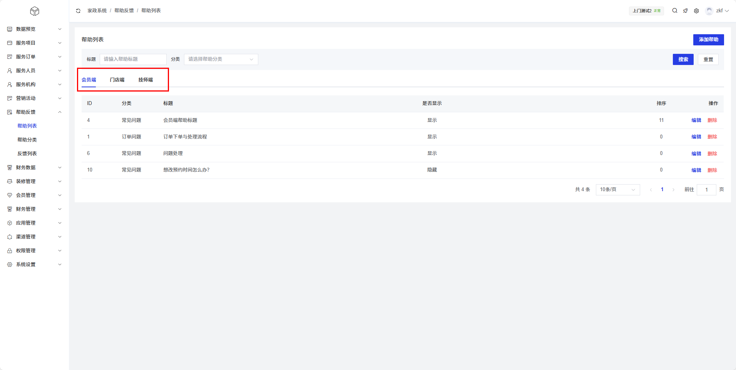This screenshot has width=736, height=370.
Task: Click the cube logo icon in sidebar
Action: (35, 11)
